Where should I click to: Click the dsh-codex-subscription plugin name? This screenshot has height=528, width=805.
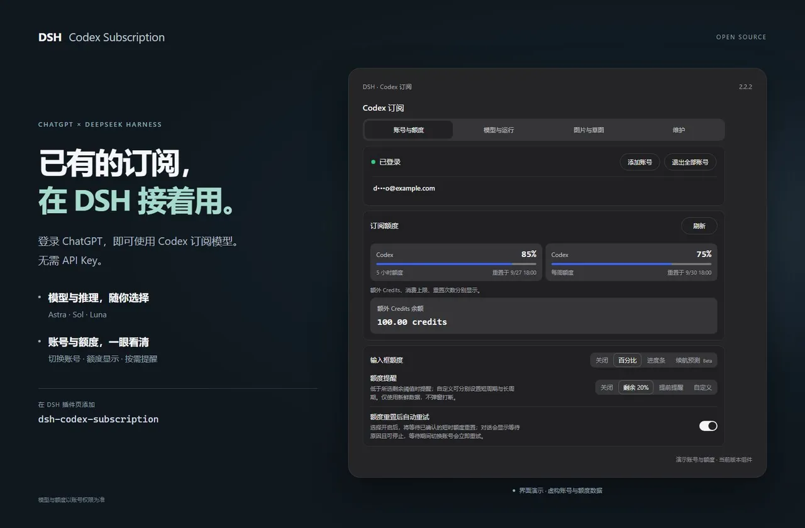(98, 419)
